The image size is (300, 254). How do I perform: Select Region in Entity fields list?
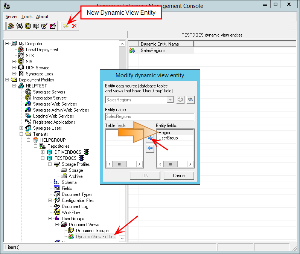(x=165, y=133)
